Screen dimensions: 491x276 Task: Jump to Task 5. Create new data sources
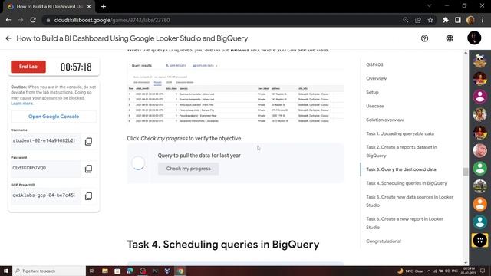(410, 201)
